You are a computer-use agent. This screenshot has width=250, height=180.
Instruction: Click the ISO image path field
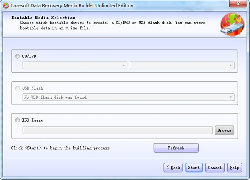click(117, 130)
